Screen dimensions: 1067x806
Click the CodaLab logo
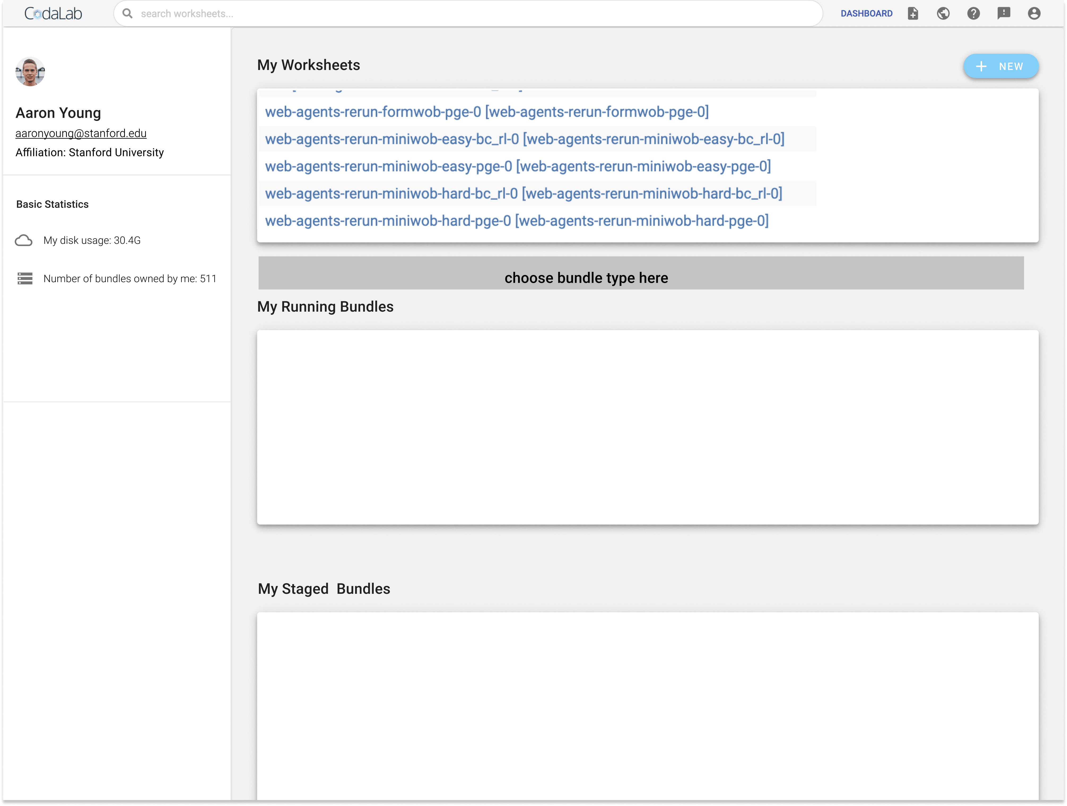[53, 13]
